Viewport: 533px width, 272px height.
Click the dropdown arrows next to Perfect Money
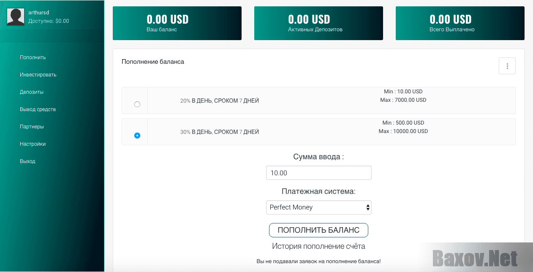pyautogui.click(x=367, y=207)
